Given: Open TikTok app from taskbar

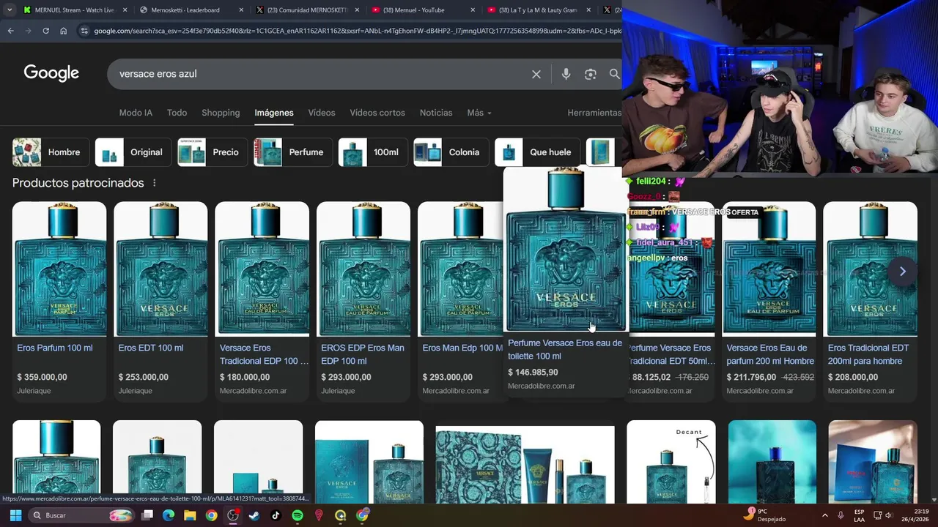Looking at the screenshot, I should pyautogui.click(x=276, y=515).
